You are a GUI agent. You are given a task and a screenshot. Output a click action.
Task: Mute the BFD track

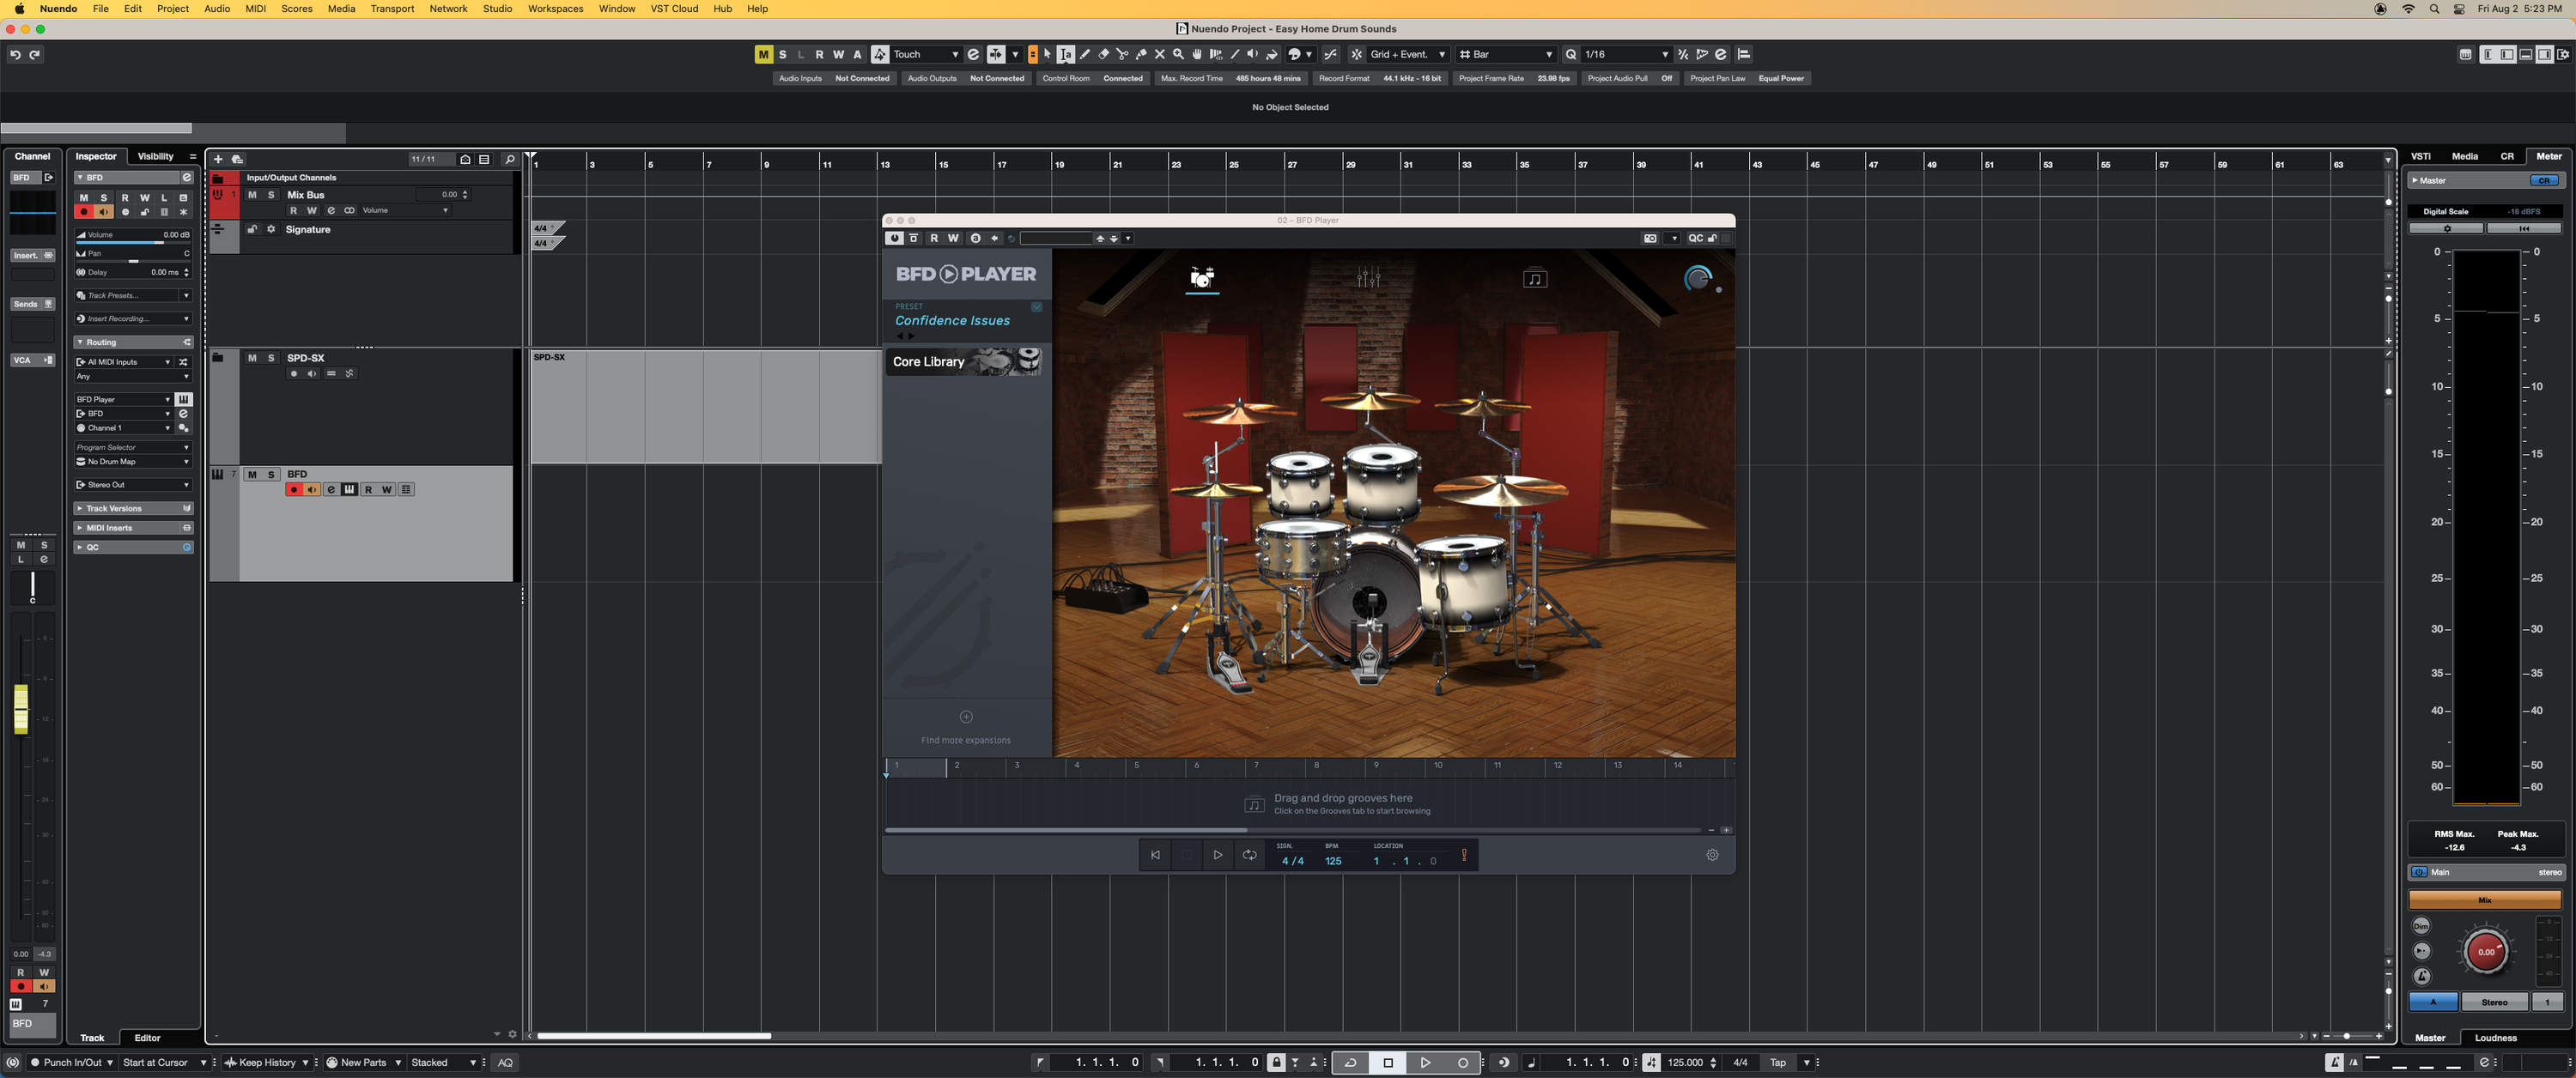coord(253,474)
